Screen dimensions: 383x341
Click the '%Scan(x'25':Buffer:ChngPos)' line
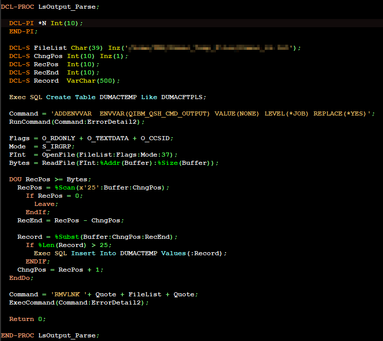[93, 187]
